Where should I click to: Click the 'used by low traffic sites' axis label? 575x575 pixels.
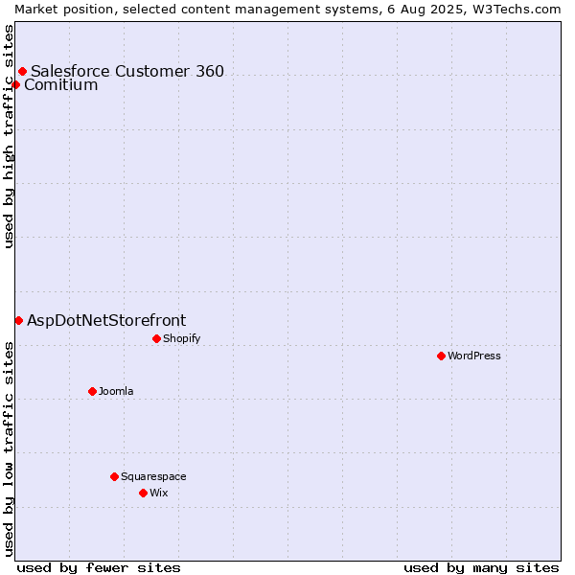8,450
